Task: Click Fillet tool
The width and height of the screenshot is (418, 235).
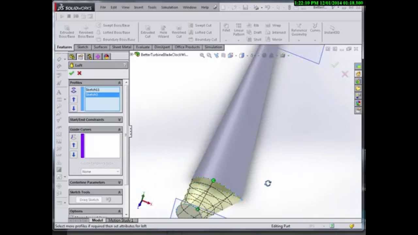Action: coord(226,27)
